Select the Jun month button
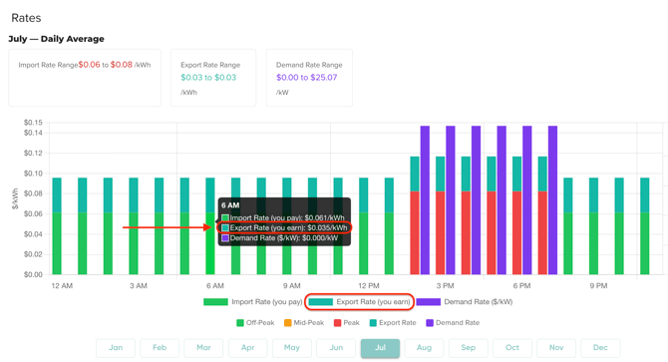 pyautogui.click(x=336, y=347)
